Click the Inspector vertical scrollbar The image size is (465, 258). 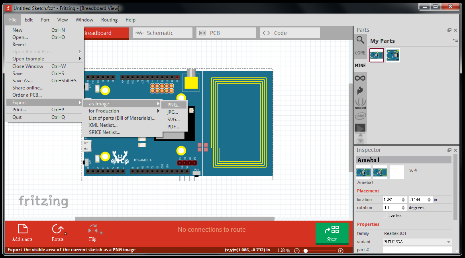pos(455,187)
